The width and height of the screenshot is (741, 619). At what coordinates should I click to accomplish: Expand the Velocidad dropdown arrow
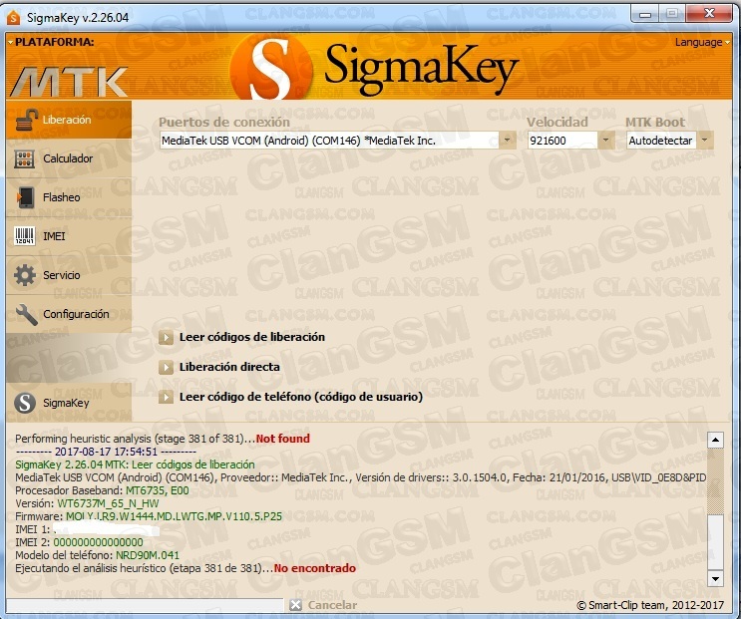point(605,141)
